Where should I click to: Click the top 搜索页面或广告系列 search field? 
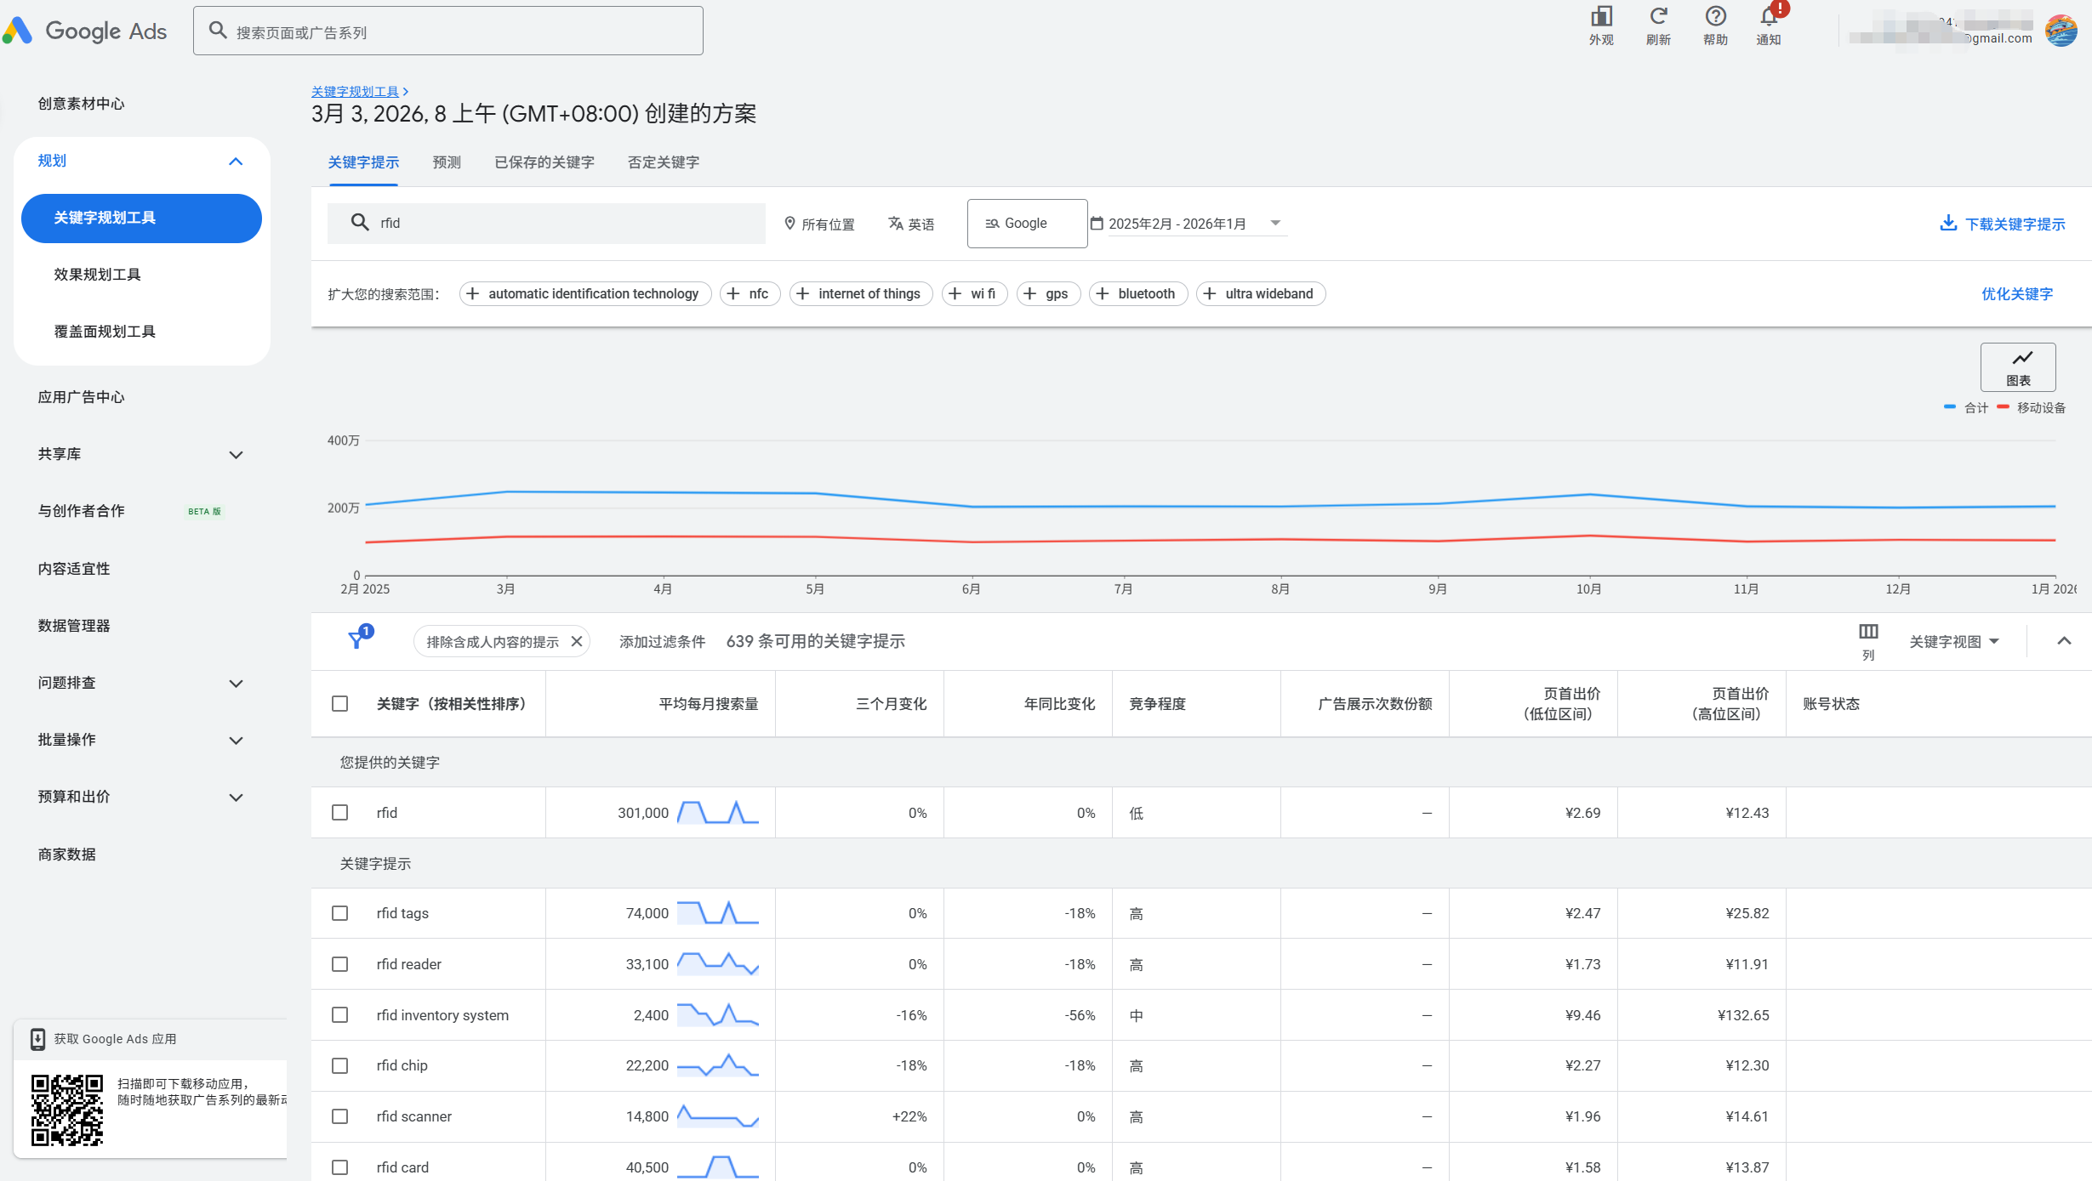[x=448, y=31]
